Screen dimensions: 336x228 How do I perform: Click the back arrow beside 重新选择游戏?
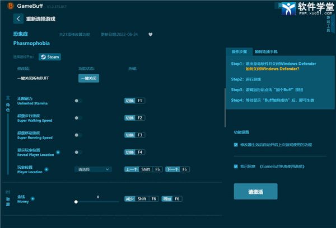(18, 18)
